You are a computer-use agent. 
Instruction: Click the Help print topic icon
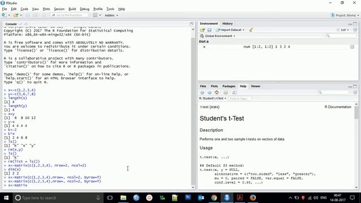(226, 92)
